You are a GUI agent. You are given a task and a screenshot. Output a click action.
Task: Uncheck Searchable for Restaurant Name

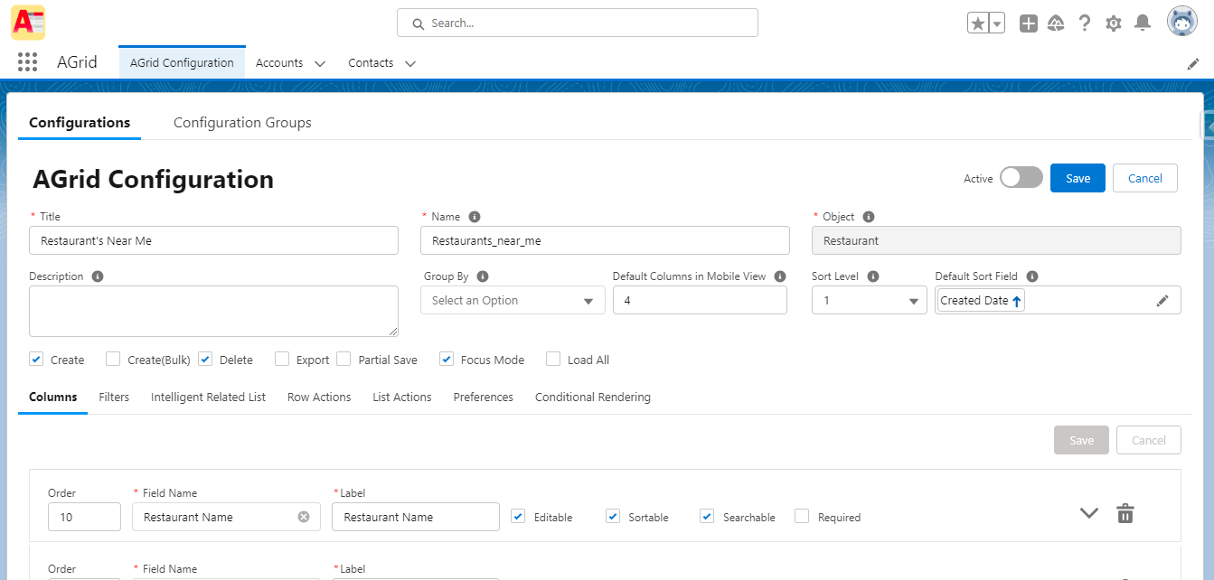(707, 516)
